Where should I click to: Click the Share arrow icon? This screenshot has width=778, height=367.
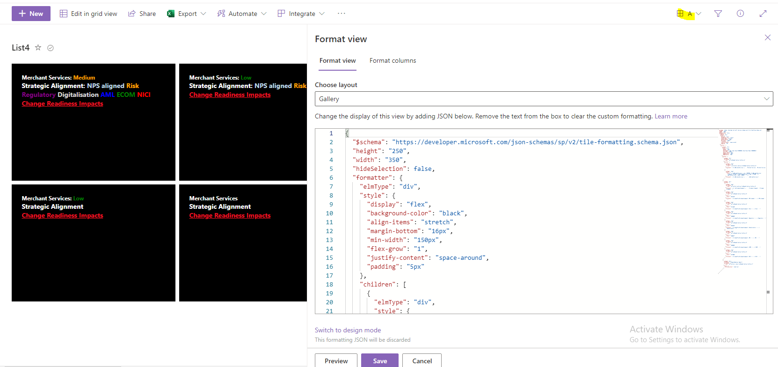point(132,14)
